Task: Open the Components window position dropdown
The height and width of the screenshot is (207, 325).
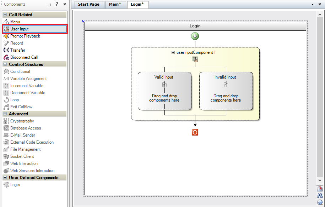Action: pos(49,4)
